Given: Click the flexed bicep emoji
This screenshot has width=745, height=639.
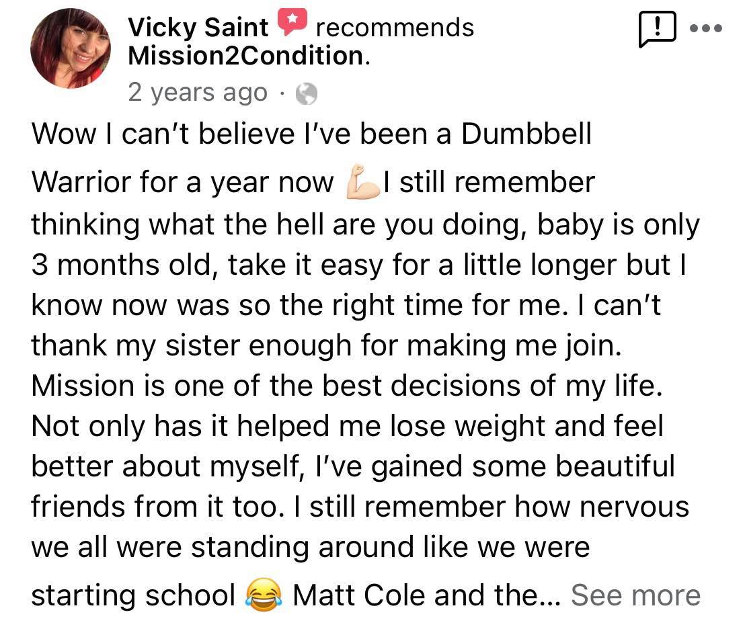Looking at the screenshot, I should tap(362, 181).
